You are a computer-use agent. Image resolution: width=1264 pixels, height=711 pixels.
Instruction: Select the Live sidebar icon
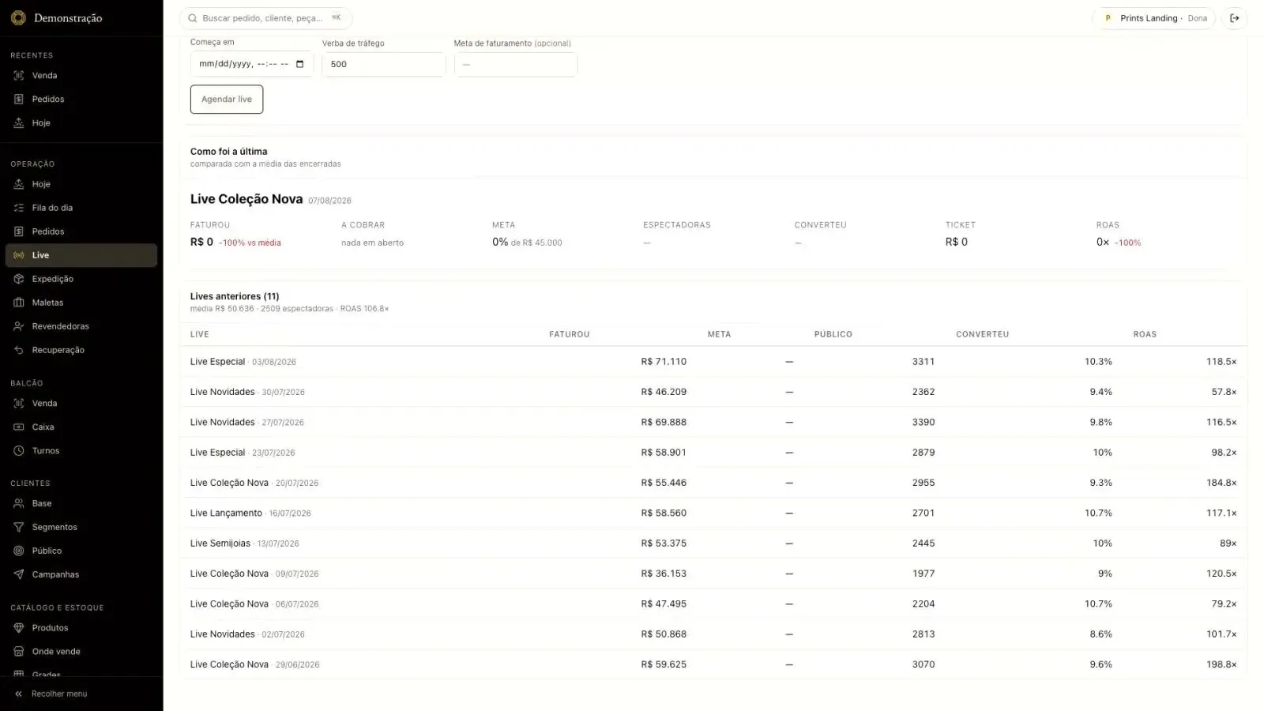pyautogui.click(x=19, y=255)
